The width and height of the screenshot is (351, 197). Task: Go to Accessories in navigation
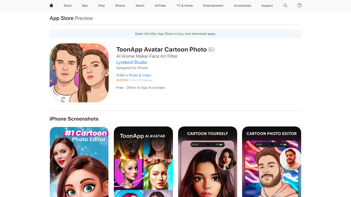tap(242, 6)
